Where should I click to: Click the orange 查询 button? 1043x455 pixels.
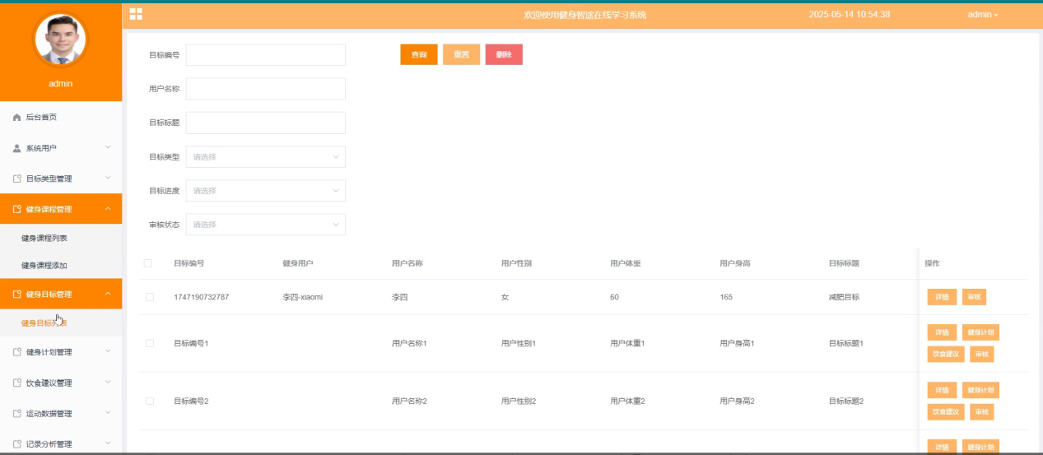(419, 54)
